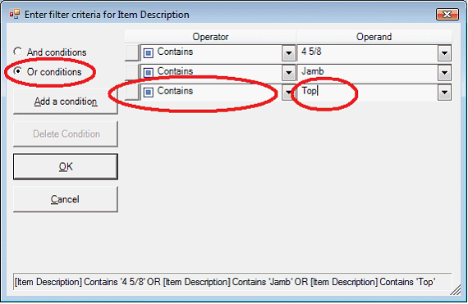The height and width of the screenshot is (304, 468).
Task: Click the Add a condition button
Action: (66, 102)
